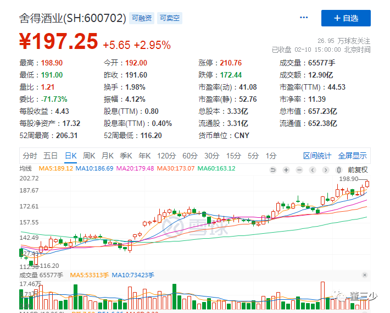390x313 pixels.
Task: Click the 26.95 万球友关注 follower count
Action: (344, 41)
